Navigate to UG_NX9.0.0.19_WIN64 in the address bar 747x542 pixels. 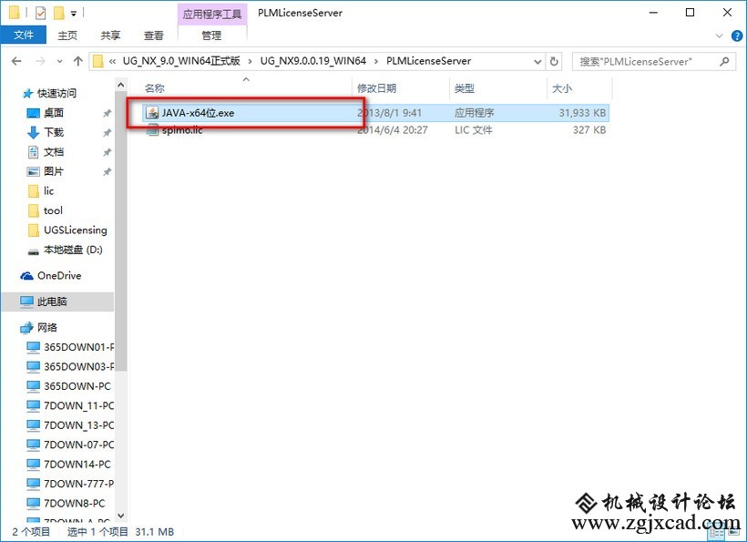pos(313,61)
